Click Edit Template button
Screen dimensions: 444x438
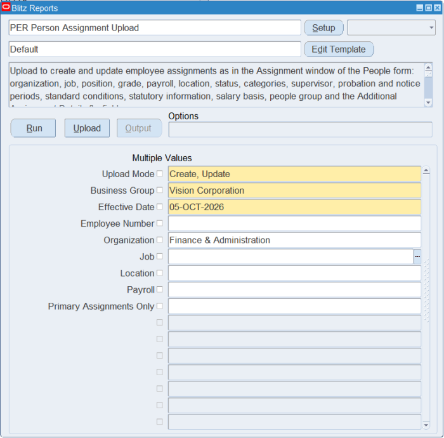click(339, 50)
